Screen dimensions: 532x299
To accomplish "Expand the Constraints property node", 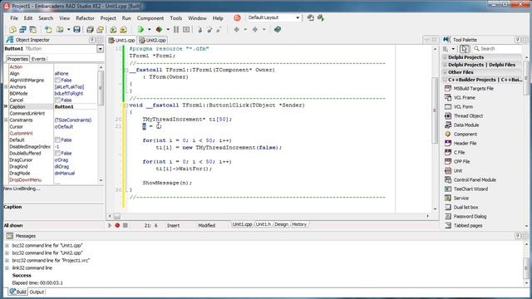I will coord(6,120).
